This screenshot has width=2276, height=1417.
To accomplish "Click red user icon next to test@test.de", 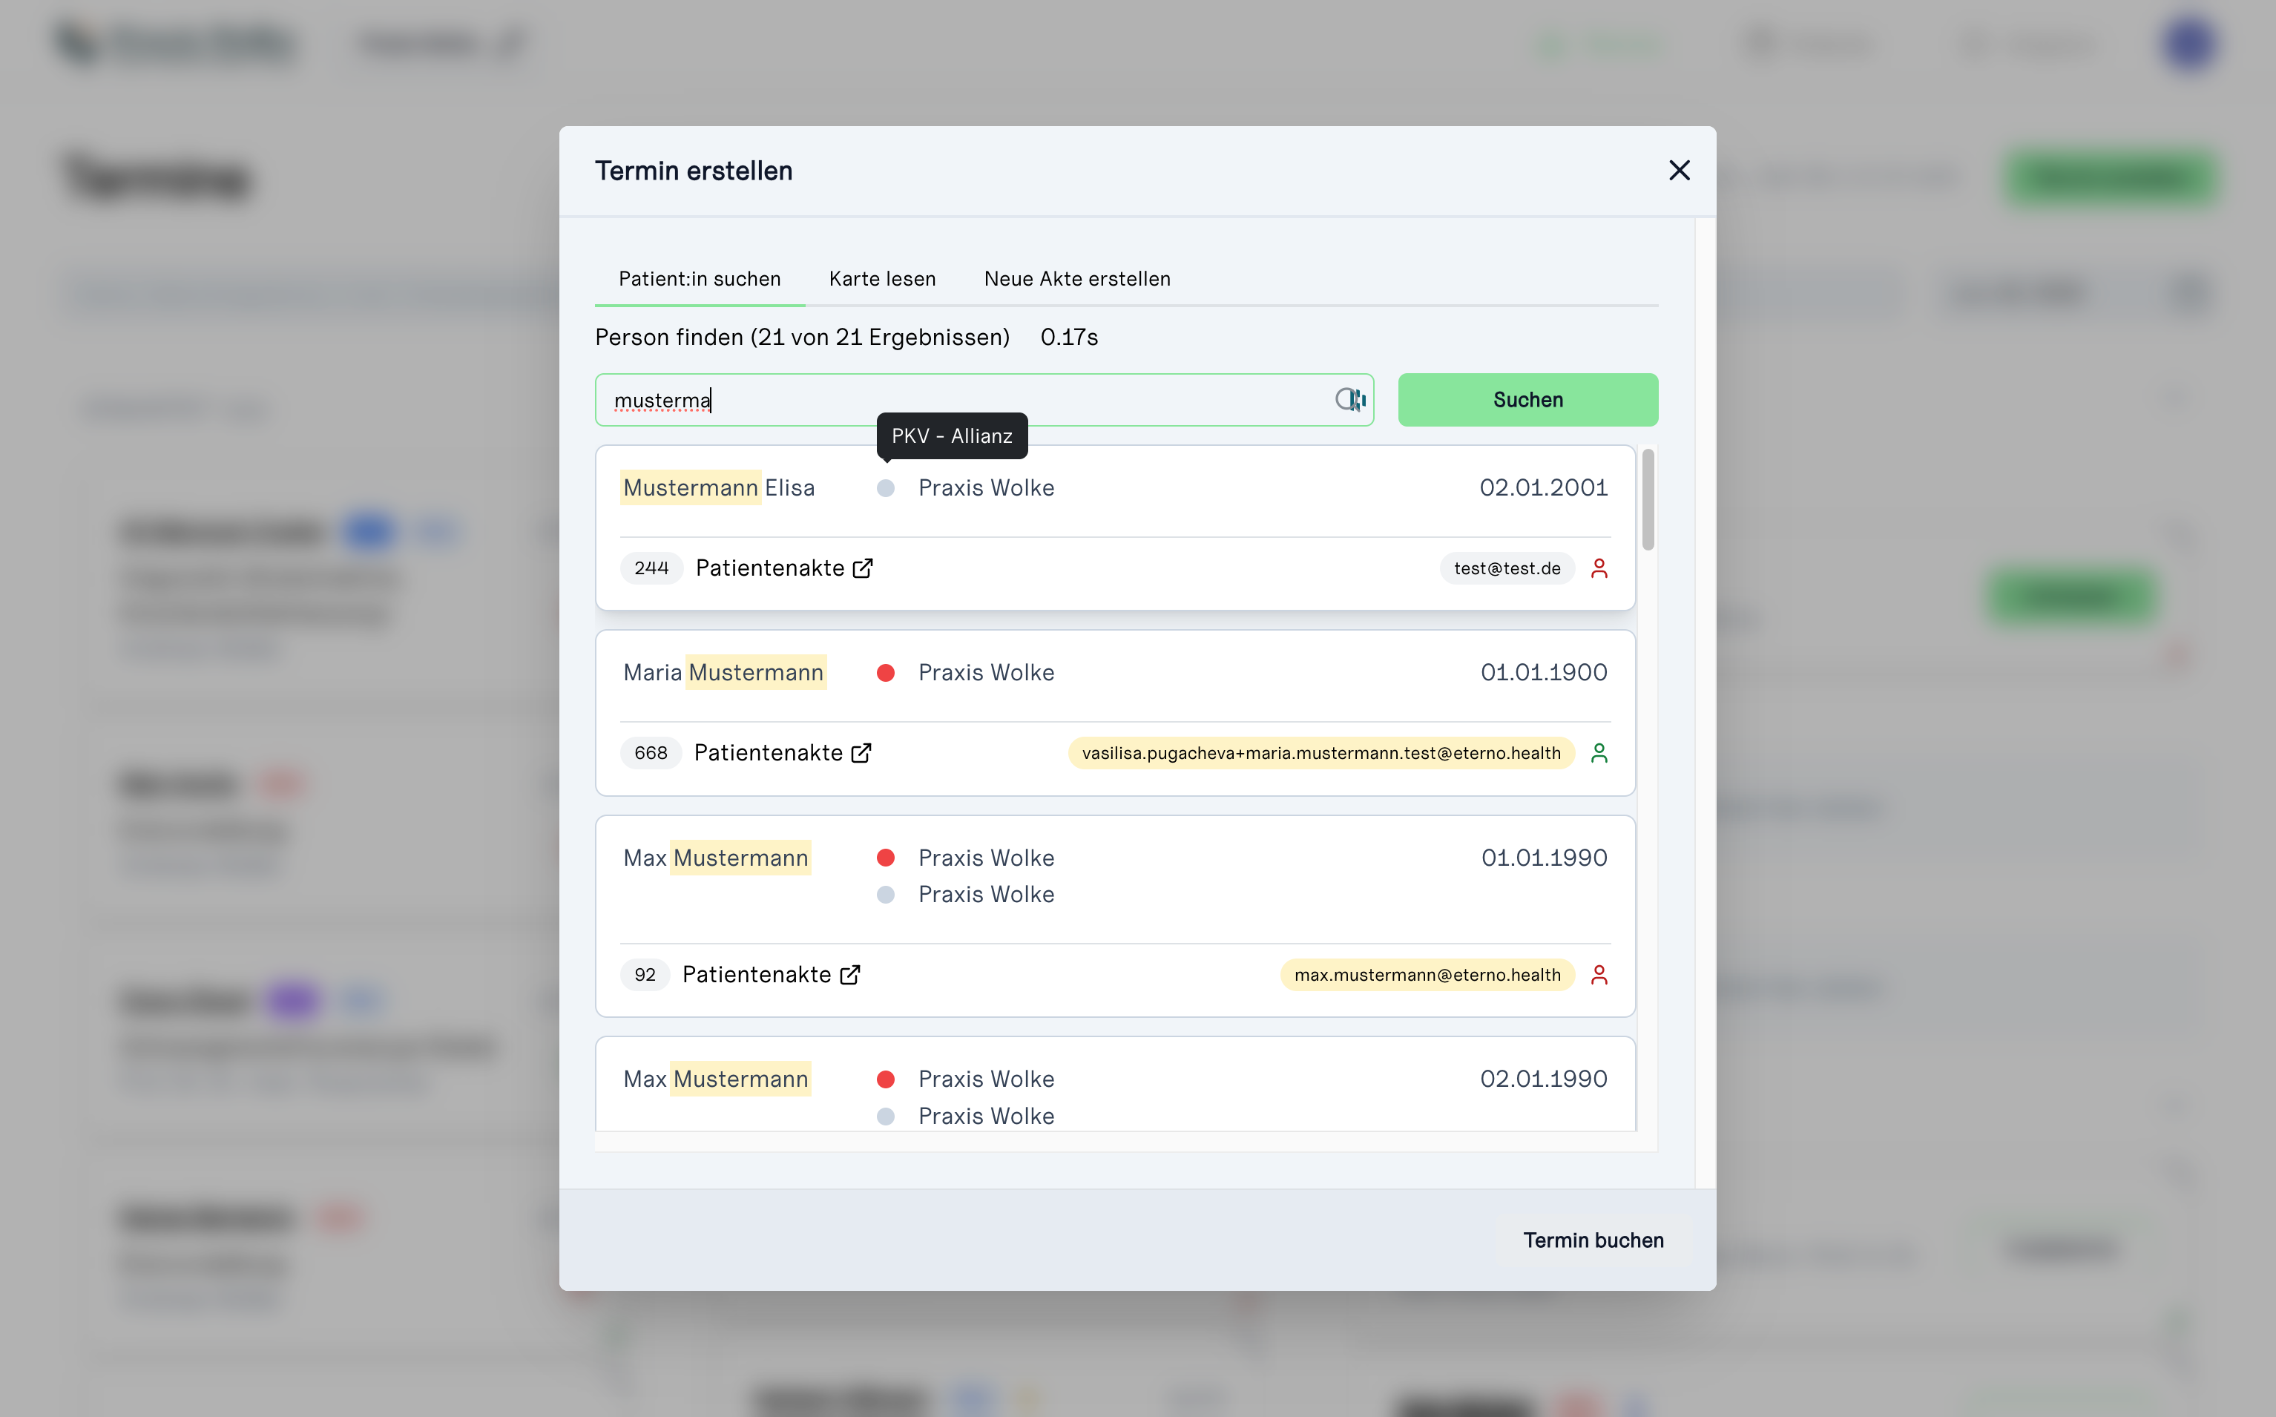I will (x=1599, y=568).
